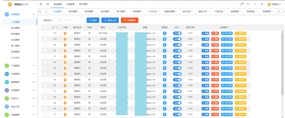Expand the 应用中心 sidebar group arrow
Viewport: 285px width, 118px height.
34,98
